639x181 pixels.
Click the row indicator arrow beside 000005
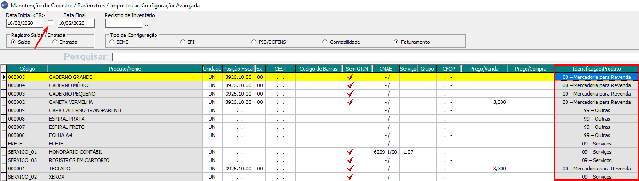coord(4,77)
